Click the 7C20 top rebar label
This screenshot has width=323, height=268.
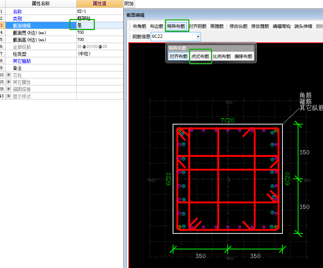(228, 120)
